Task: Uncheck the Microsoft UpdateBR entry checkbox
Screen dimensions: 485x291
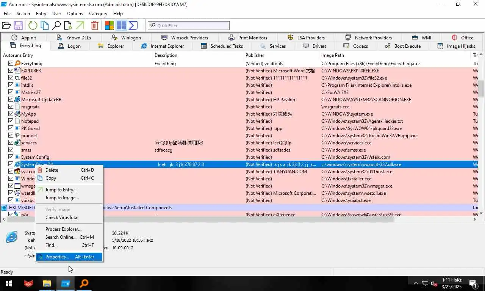Action: click(x=11, y=99)
